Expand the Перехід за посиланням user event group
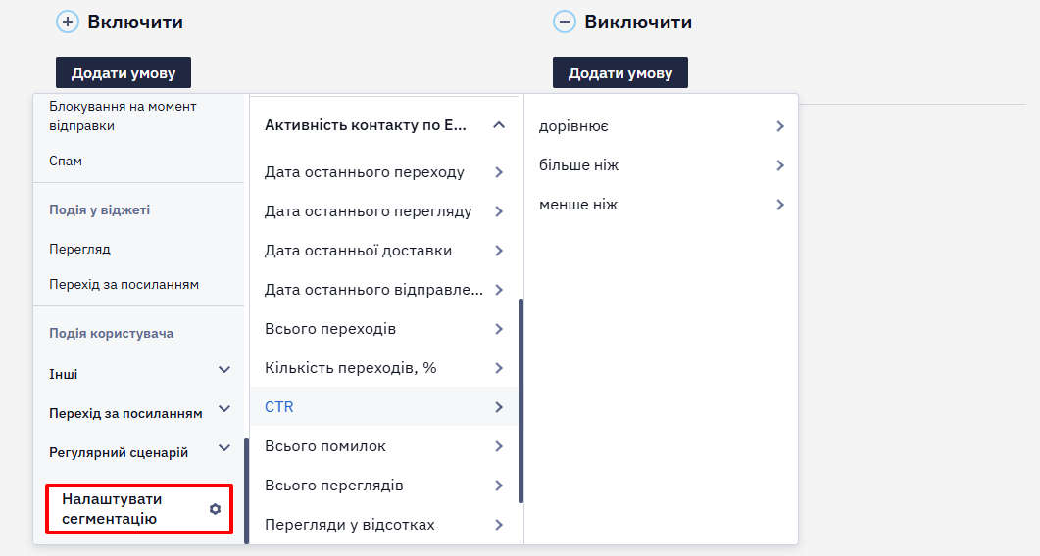 [x=224, y=409]
